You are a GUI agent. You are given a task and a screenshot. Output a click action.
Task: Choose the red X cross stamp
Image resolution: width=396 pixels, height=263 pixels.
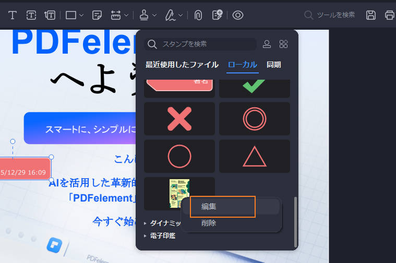tap(179, 119)
